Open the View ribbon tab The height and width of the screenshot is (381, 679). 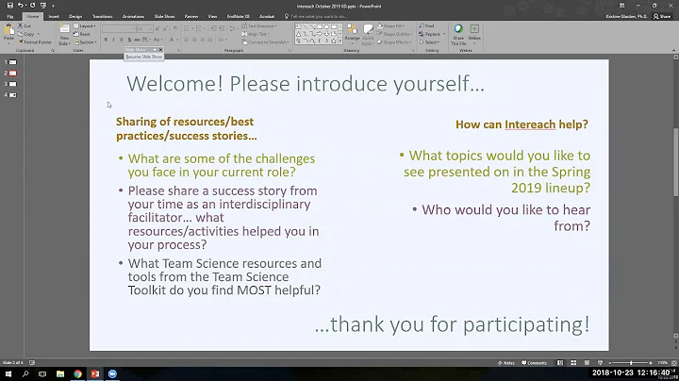(x=212, y=16)
